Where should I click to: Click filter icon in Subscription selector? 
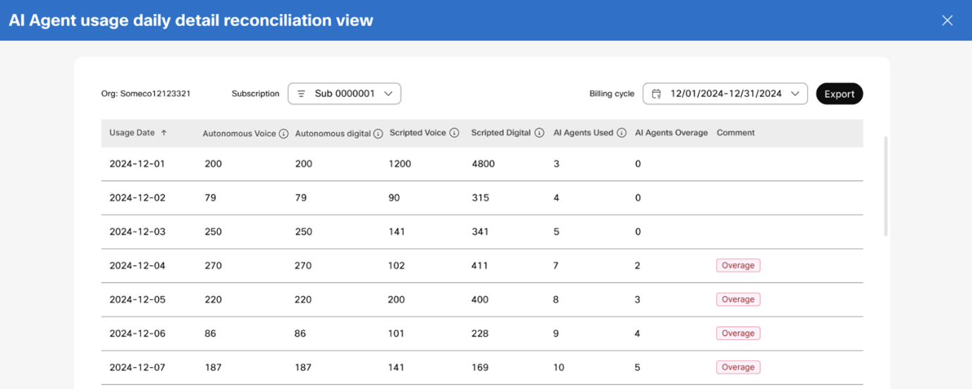click(301, 94)
